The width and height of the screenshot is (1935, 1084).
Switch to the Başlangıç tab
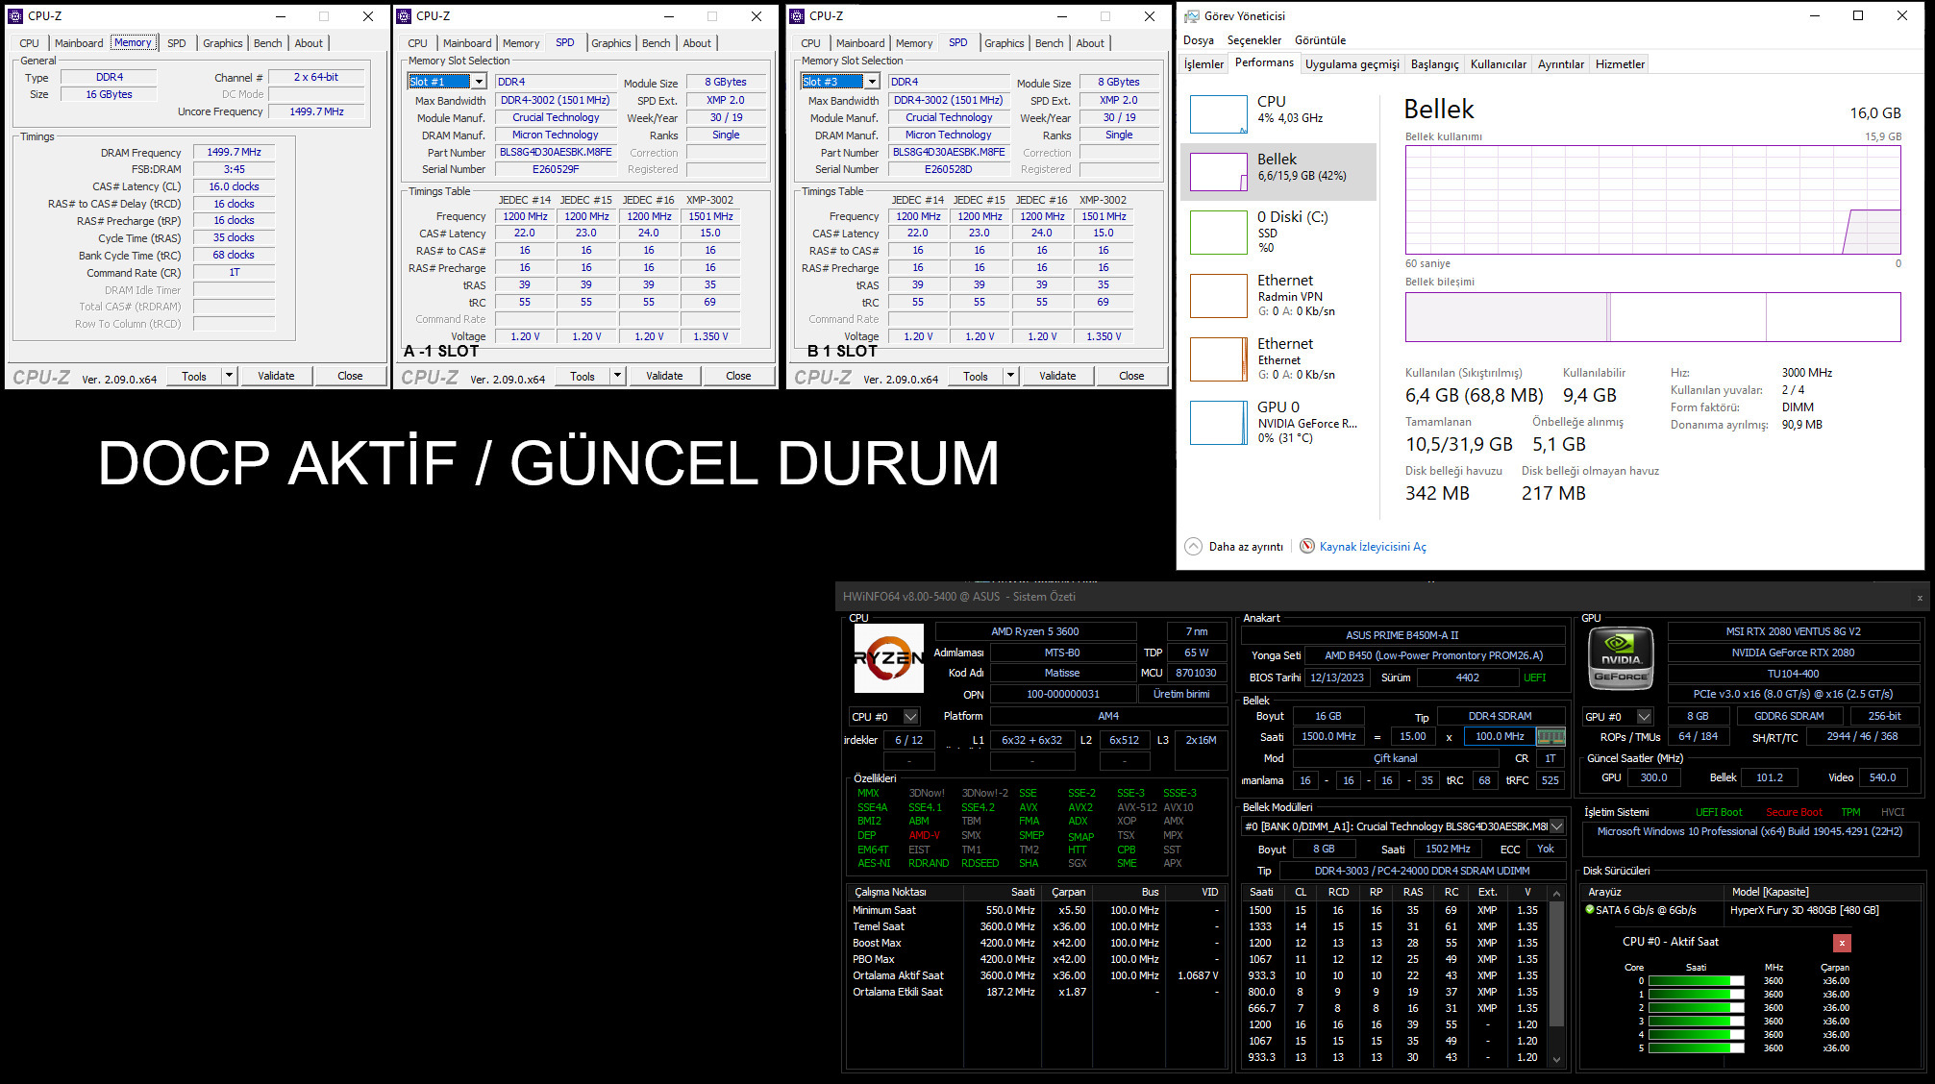pos(1434,64)
